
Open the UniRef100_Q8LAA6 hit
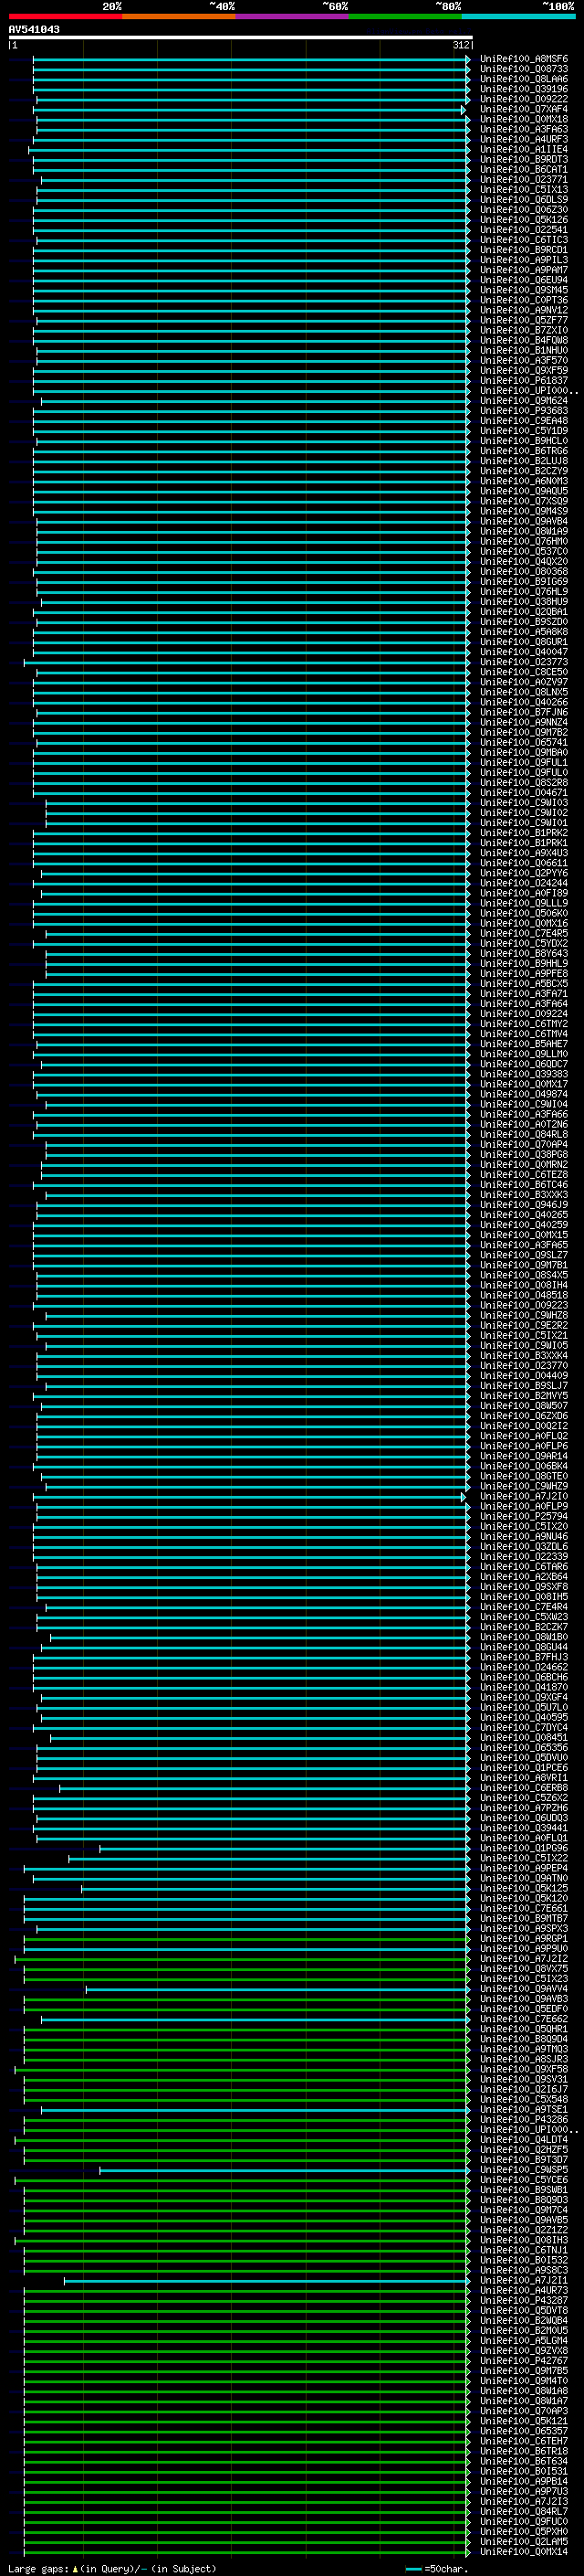point(524,79)
